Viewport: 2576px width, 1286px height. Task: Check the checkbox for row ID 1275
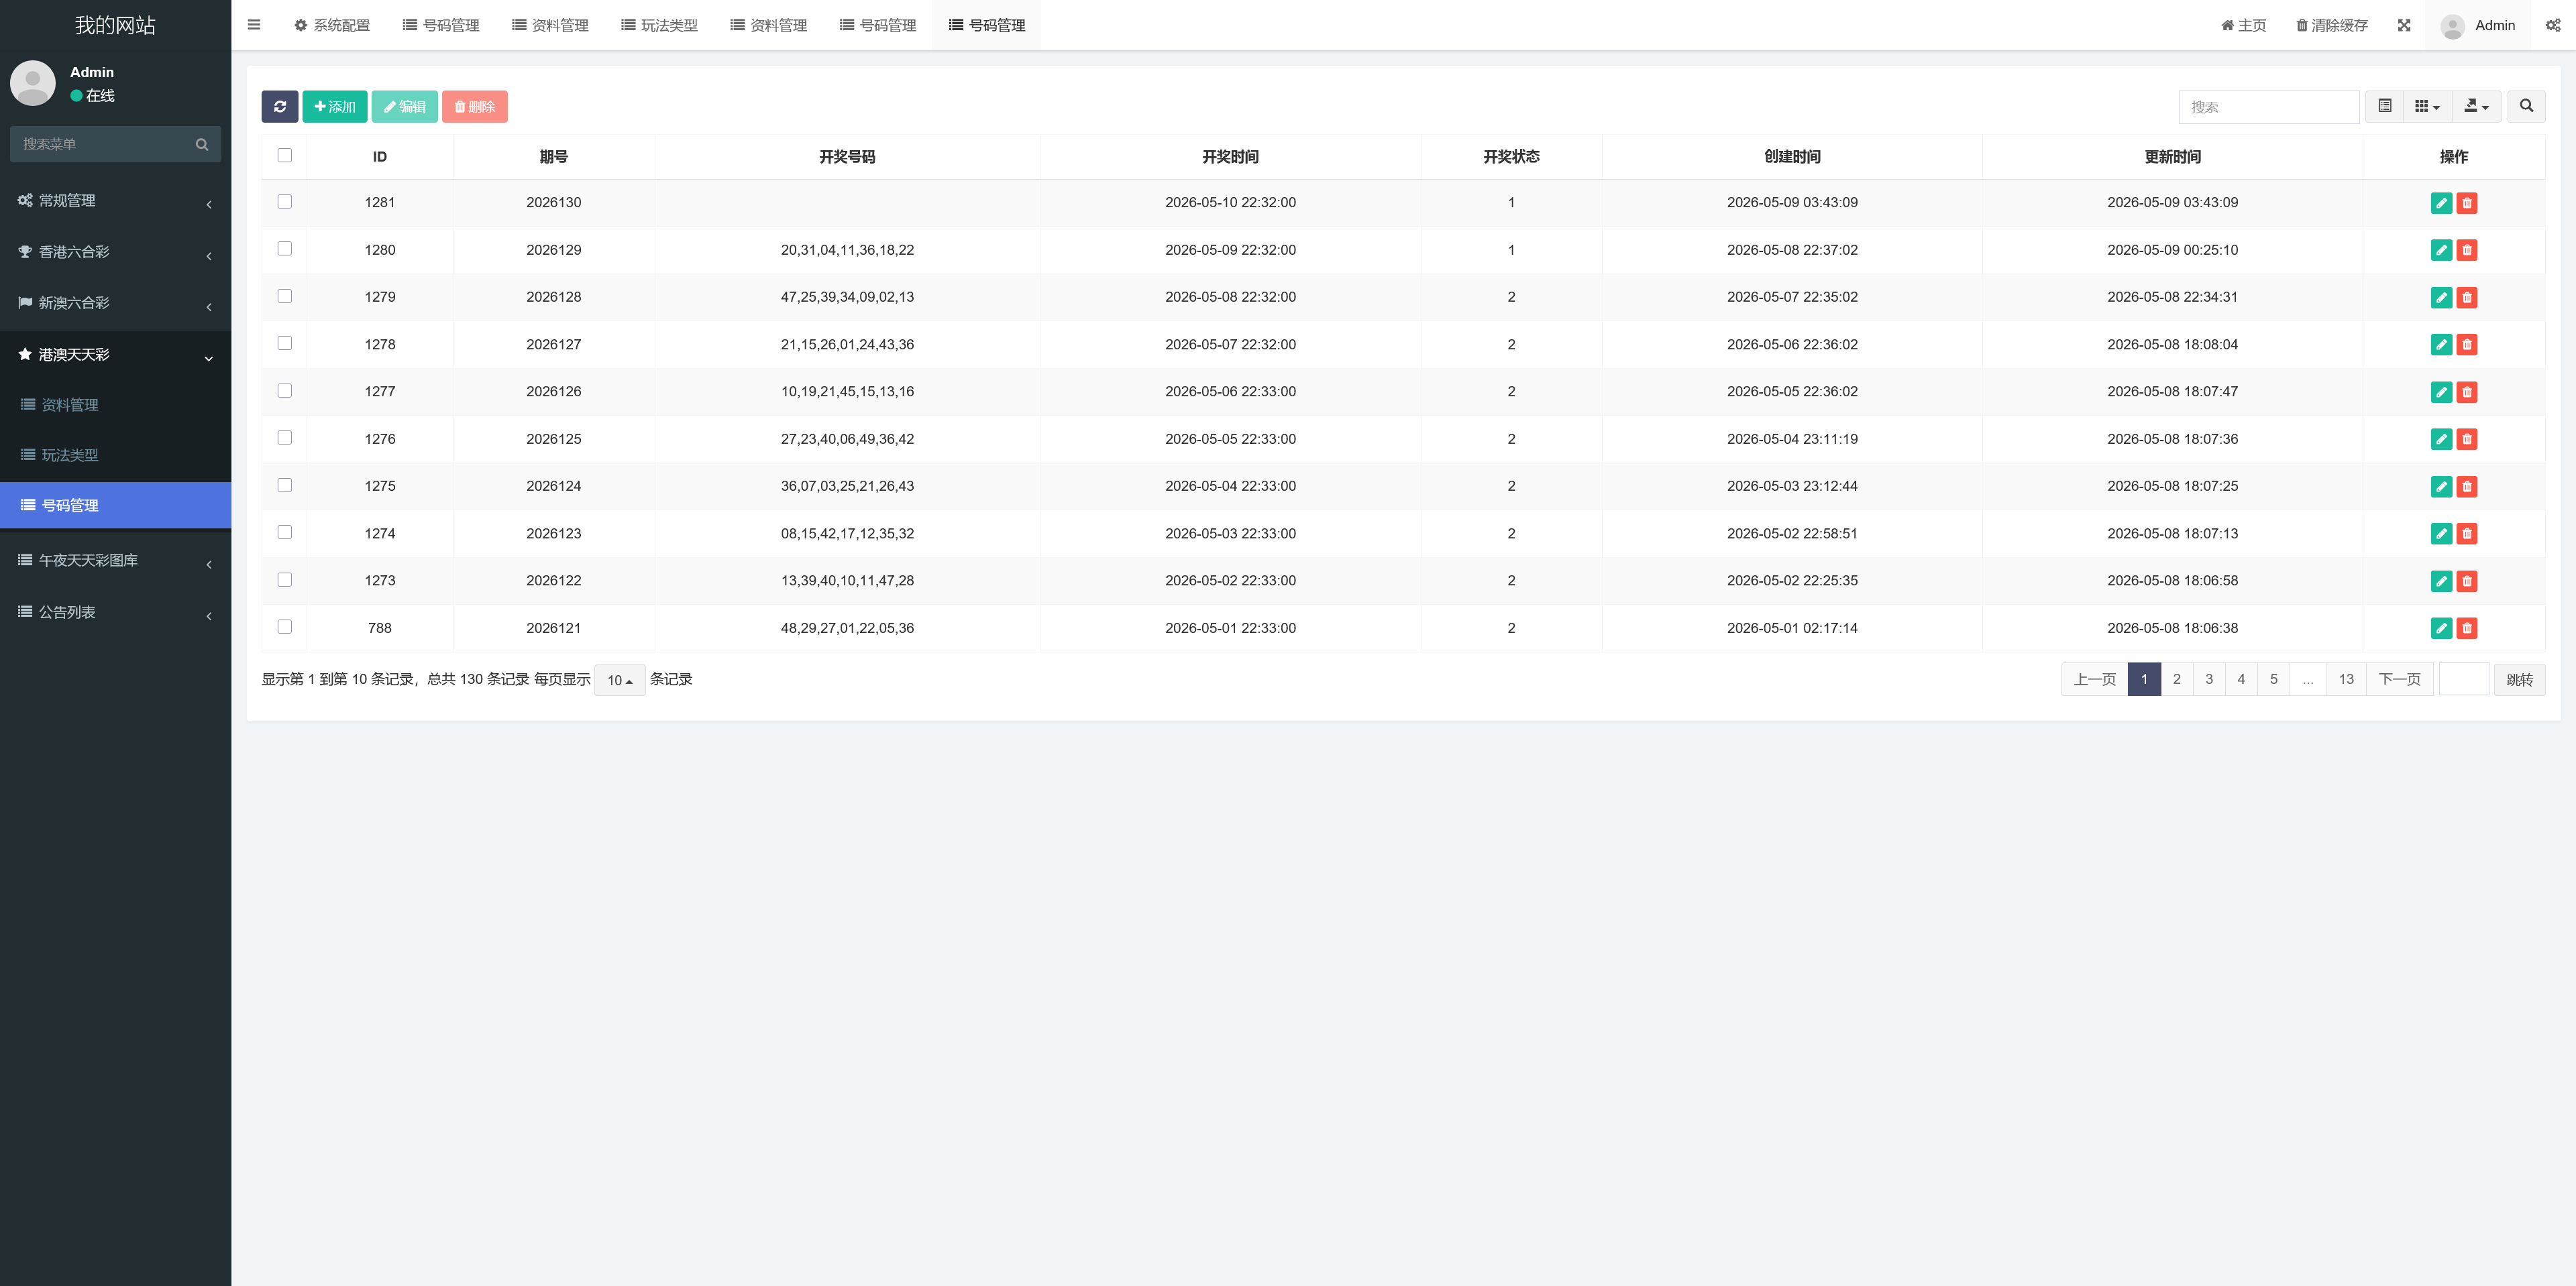click(x=285, y=485)
